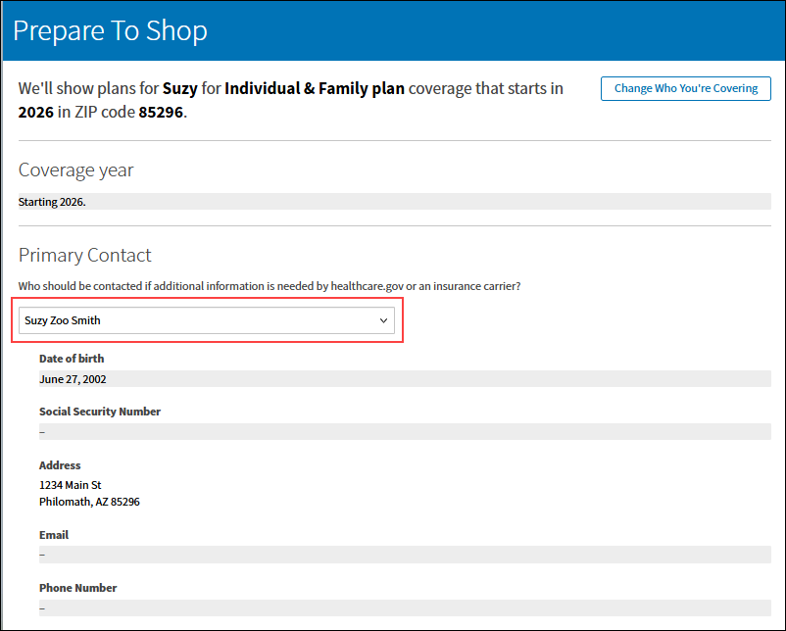Open the Primary Contact dropdown showing Suzy Zoo Smith
The height and width of the screenshot is (631, 786).
click(207, 320)
